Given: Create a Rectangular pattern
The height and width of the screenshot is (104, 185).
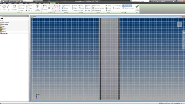Looking at the screenshot, I should pyautogui.click(x=66, y=6).
